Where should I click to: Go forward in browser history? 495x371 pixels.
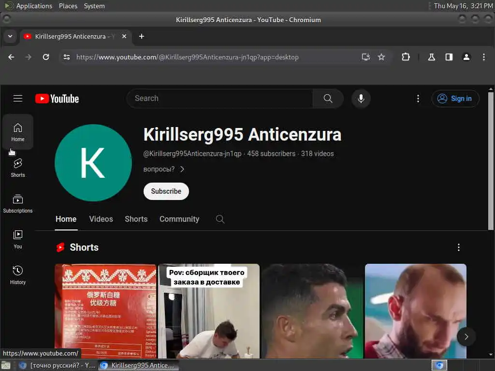(28, 57)
